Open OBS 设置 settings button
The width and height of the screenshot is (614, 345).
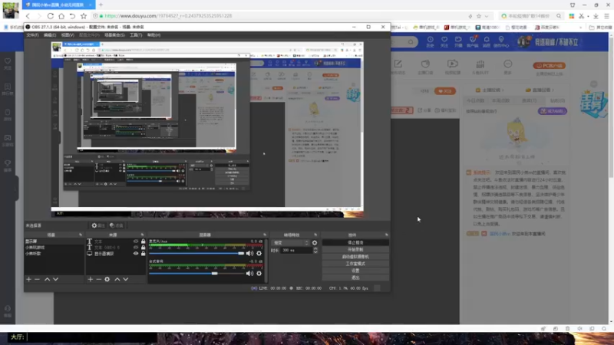[355, 271]
